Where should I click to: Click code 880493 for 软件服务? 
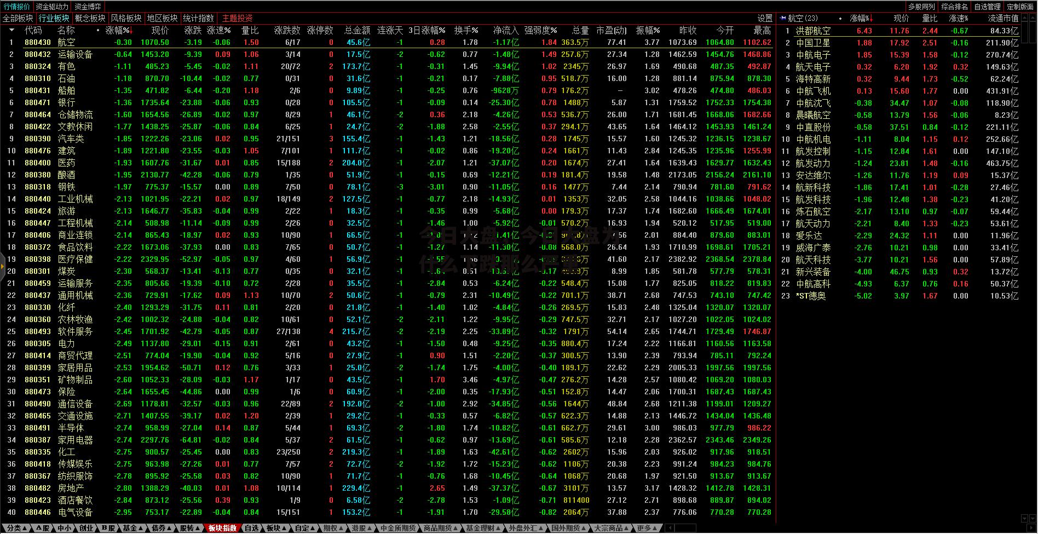[x=38, y=332]
